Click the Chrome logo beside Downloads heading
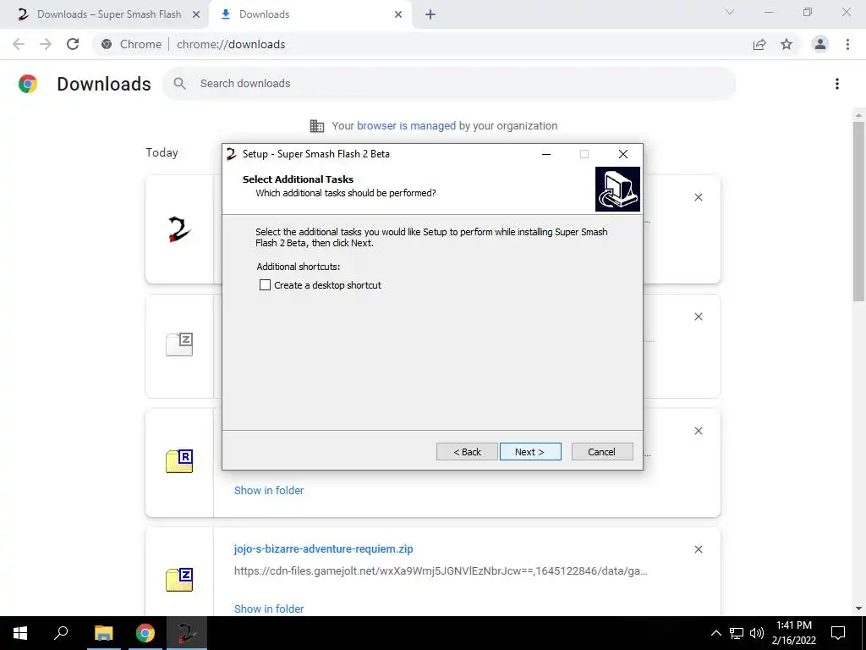Viewport: 866px width, 650px height. 28,84
